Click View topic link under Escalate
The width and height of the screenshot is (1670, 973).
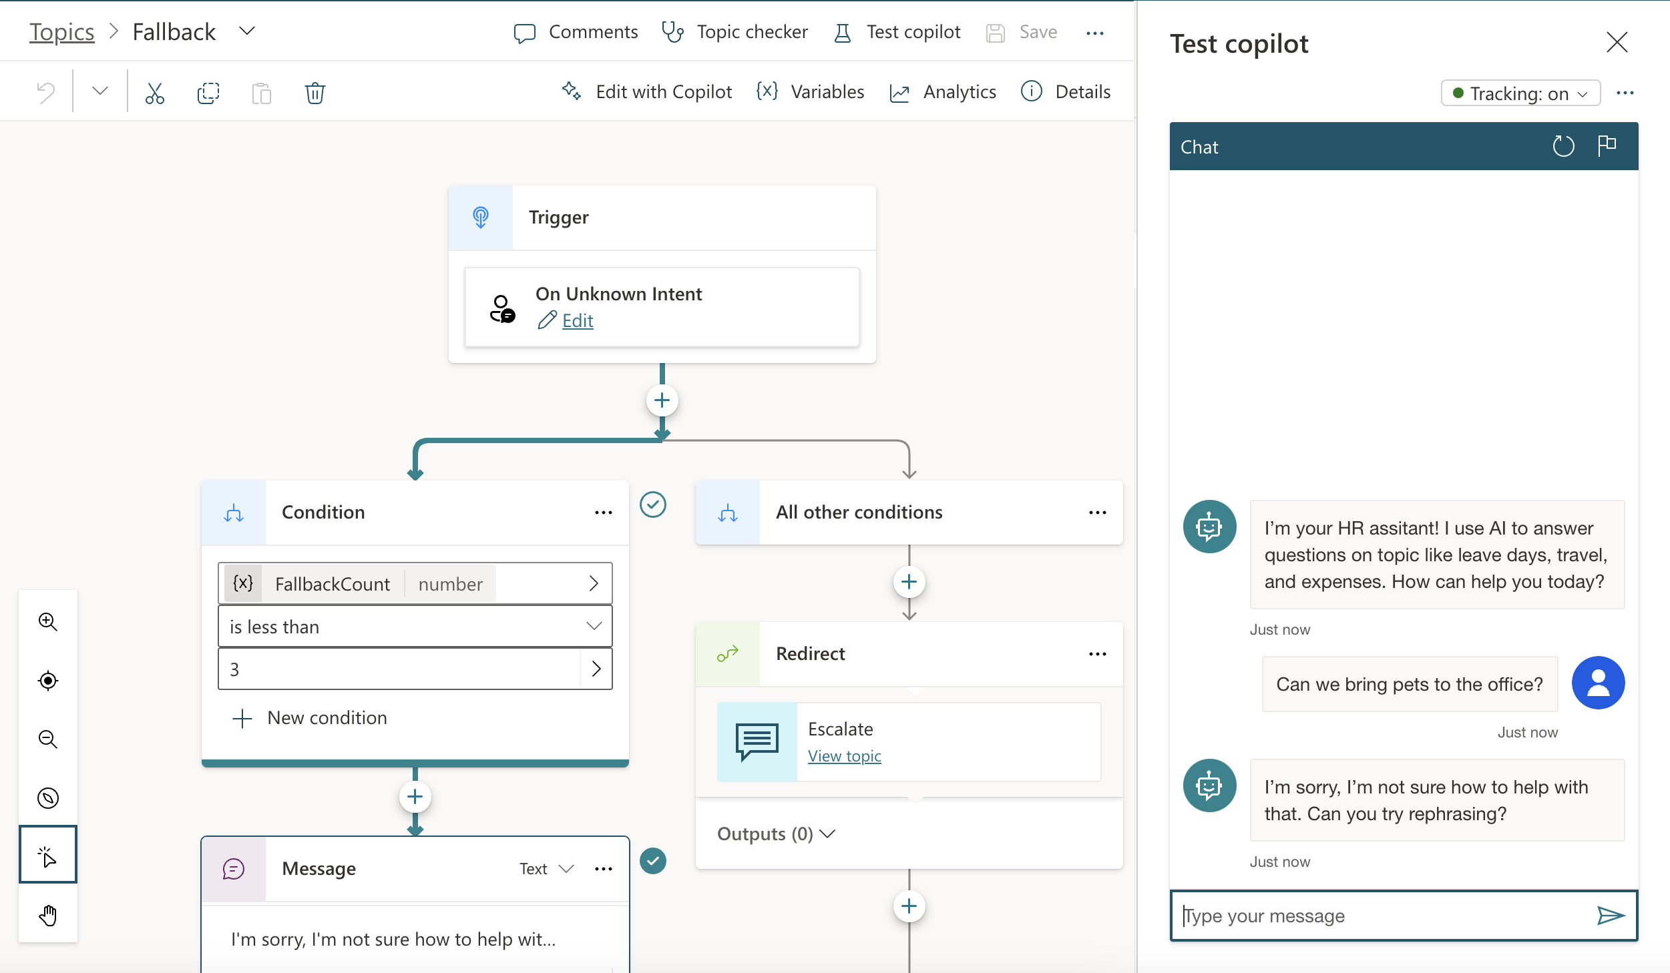[844, 755]
